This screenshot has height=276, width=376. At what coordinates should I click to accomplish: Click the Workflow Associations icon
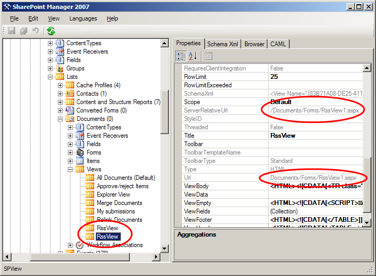(x=79, y=245)
